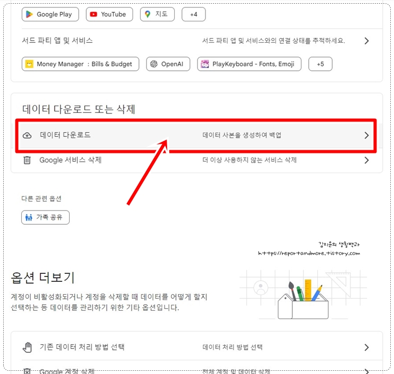Click the text 더 이상 사용하지 않는 서비스 삭제
394x374 pixels.
[x=250, y=160]
